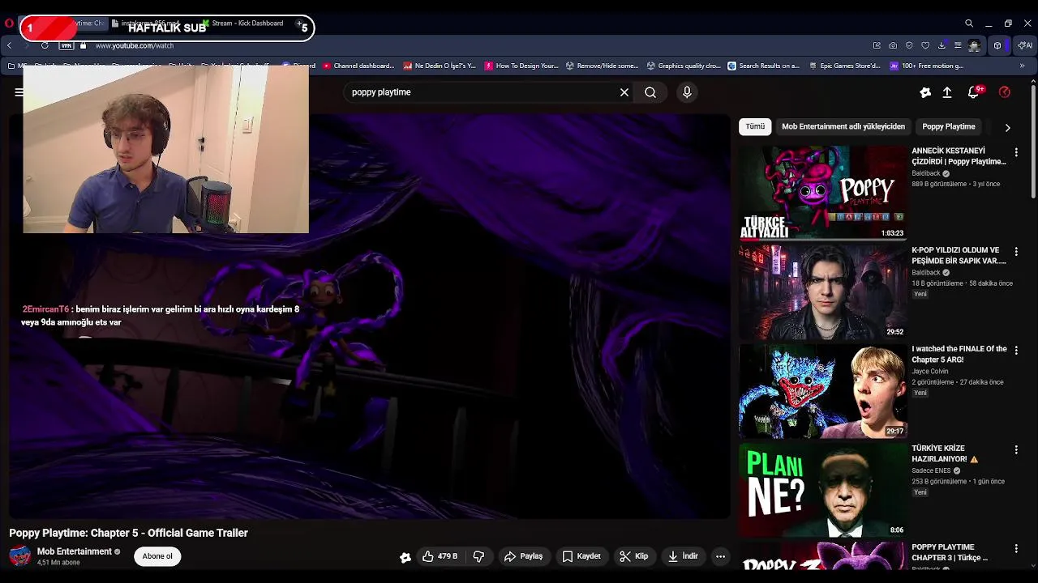
Task: Open the YouTube hamburger guide menu
Action: coord(19,92)
